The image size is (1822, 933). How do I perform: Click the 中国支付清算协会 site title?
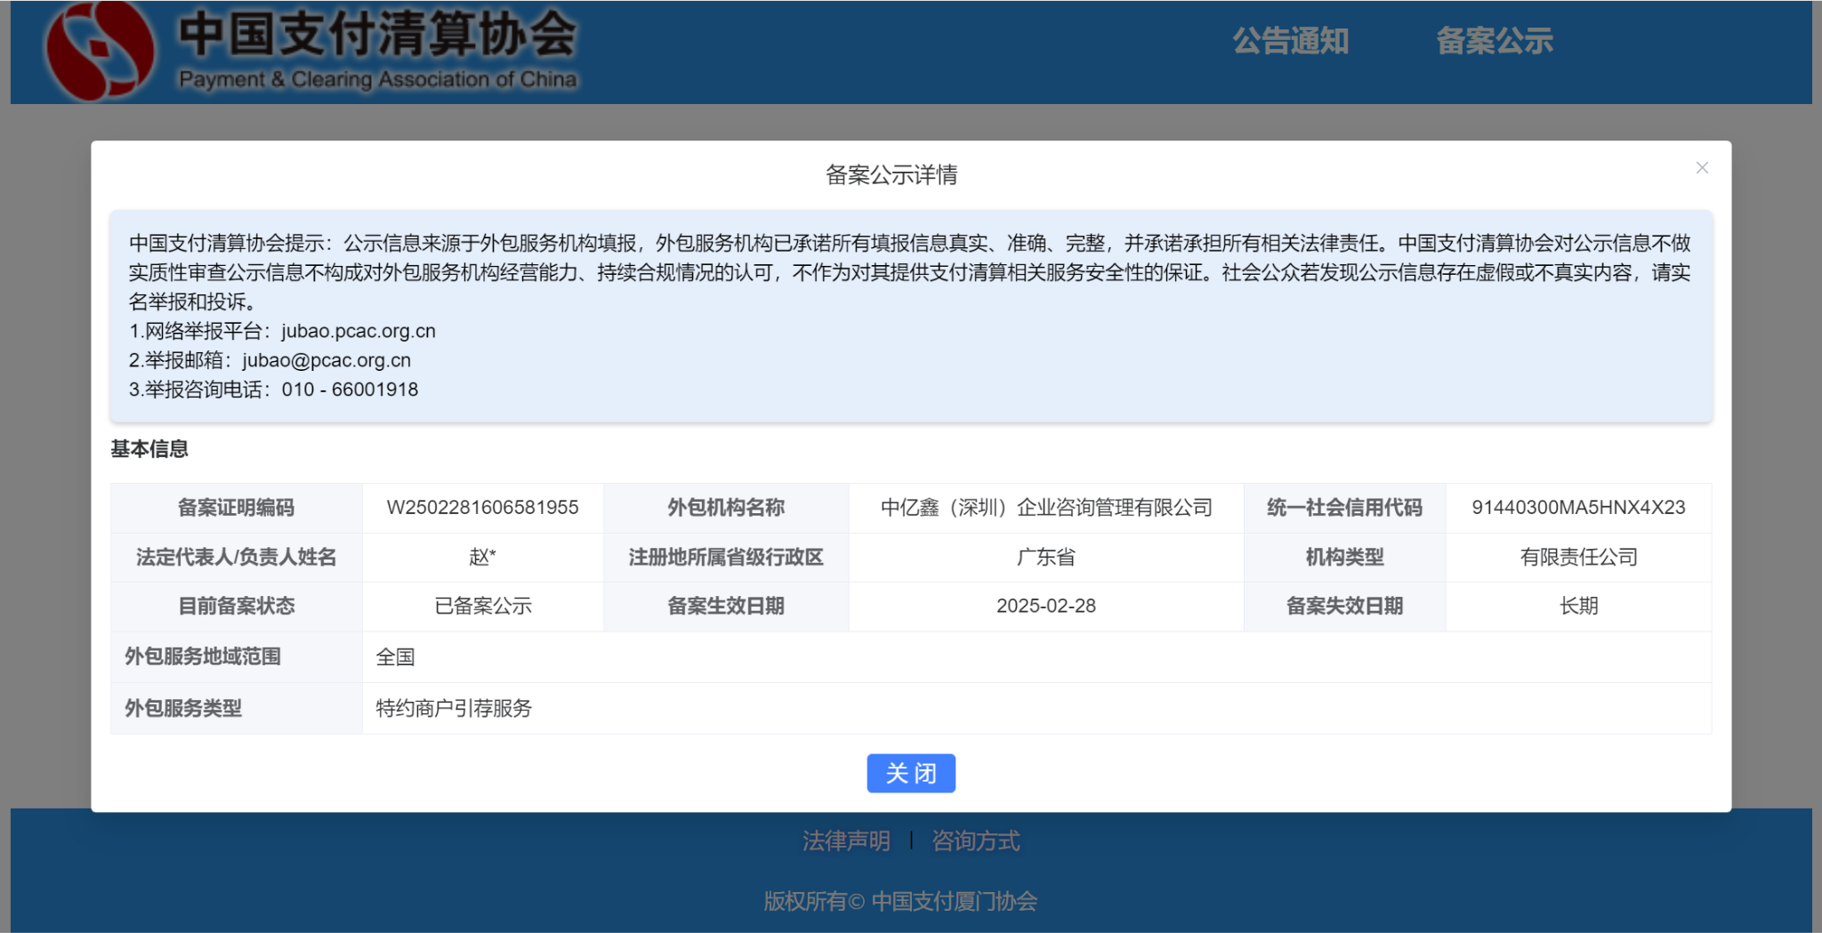(x=378, y=34)
